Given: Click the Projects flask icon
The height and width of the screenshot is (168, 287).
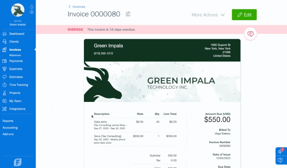Looking at the screenshot, I should [4, 93].
